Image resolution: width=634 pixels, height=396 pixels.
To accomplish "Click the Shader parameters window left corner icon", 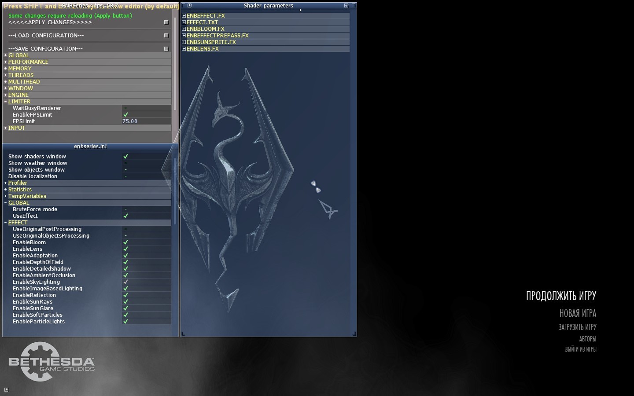I will point(189,6).
